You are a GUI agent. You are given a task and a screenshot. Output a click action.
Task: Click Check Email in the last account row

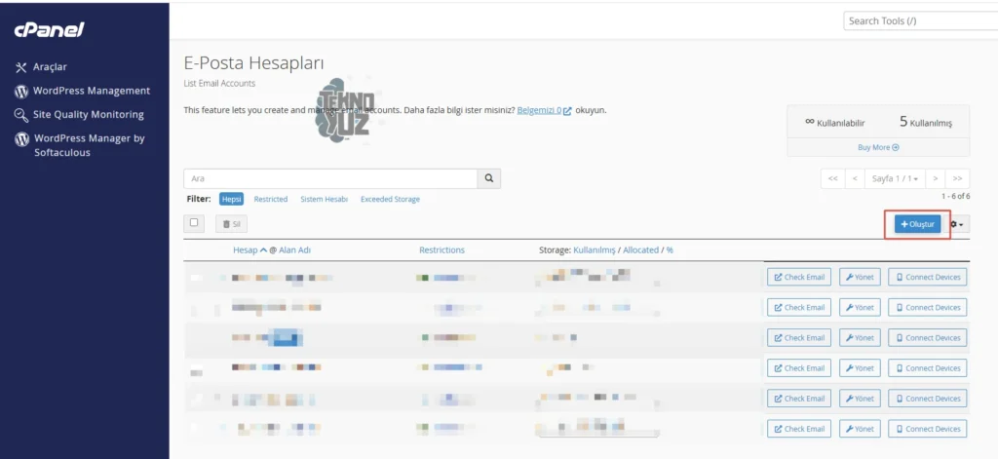(799, 429)
